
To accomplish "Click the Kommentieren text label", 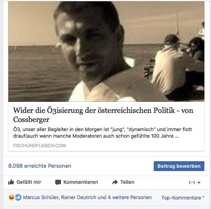I will 81,182.
